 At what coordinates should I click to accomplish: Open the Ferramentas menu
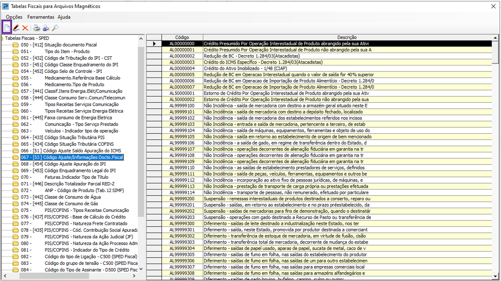coord(40,17)
